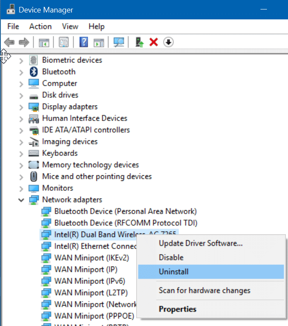This screenshot has width=288, height=326.
Task: Minimize the Device Manager window
Action: pos(263,9)
